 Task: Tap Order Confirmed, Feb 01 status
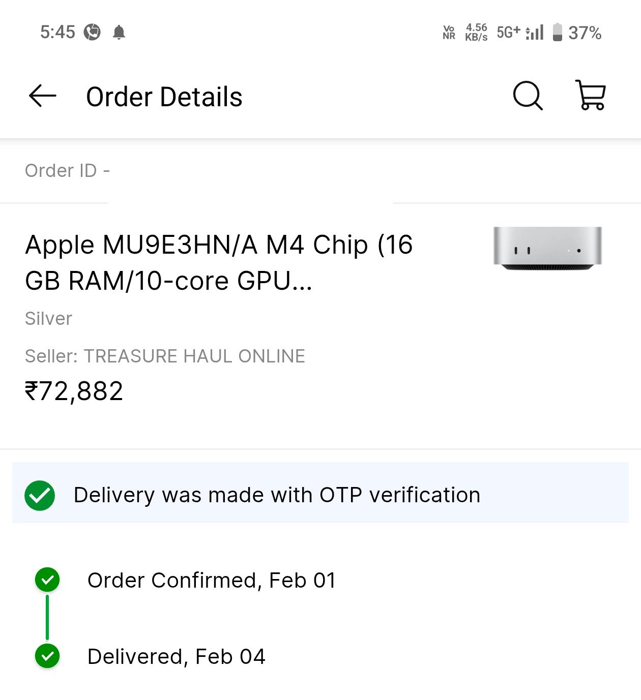[212, 580]
